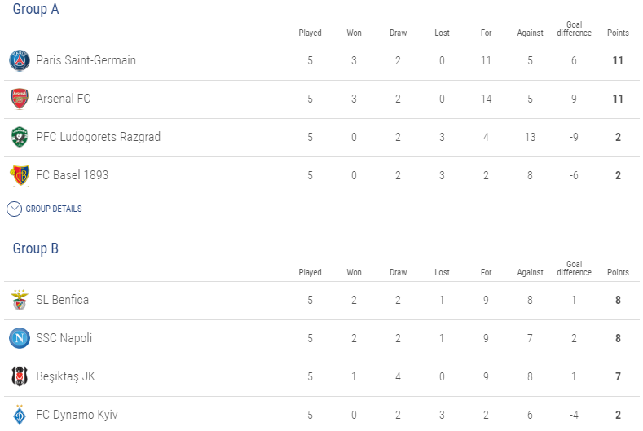
Task: Open the GROUP DETAILS text link
Action: tap(54, 209)
